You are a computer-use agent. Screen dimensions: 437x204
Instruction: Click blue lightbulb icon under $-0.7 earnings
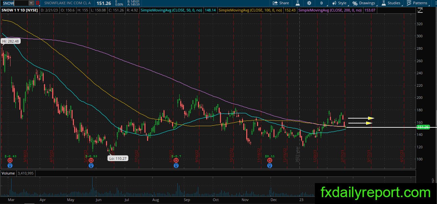pos(176,165)
